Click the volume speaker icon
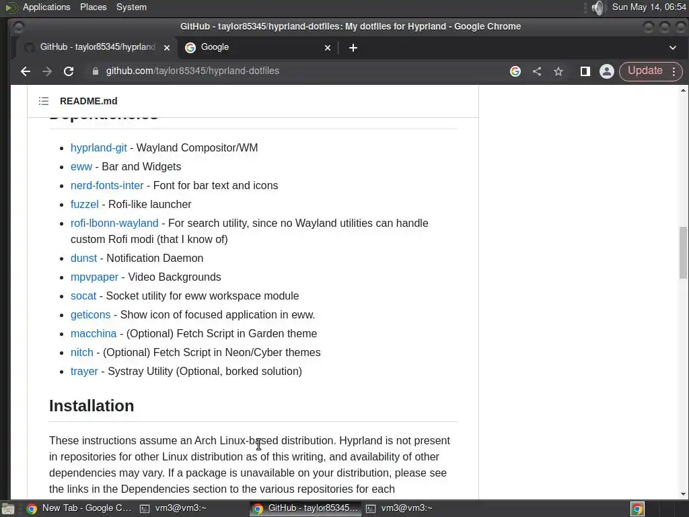The width and height of the screenshot is (689, 517). [598, 7]
